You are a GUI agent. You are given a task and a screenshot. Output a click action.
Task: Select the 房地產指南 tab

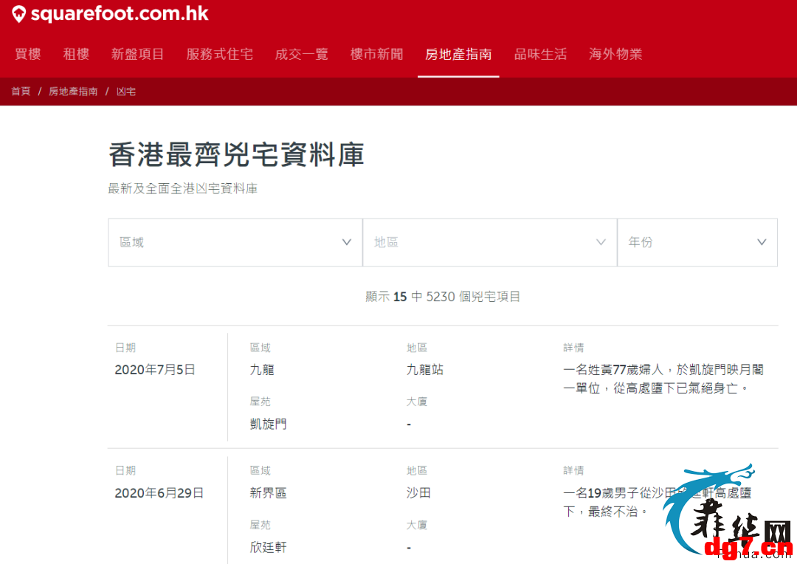click(x=458, y=54)
